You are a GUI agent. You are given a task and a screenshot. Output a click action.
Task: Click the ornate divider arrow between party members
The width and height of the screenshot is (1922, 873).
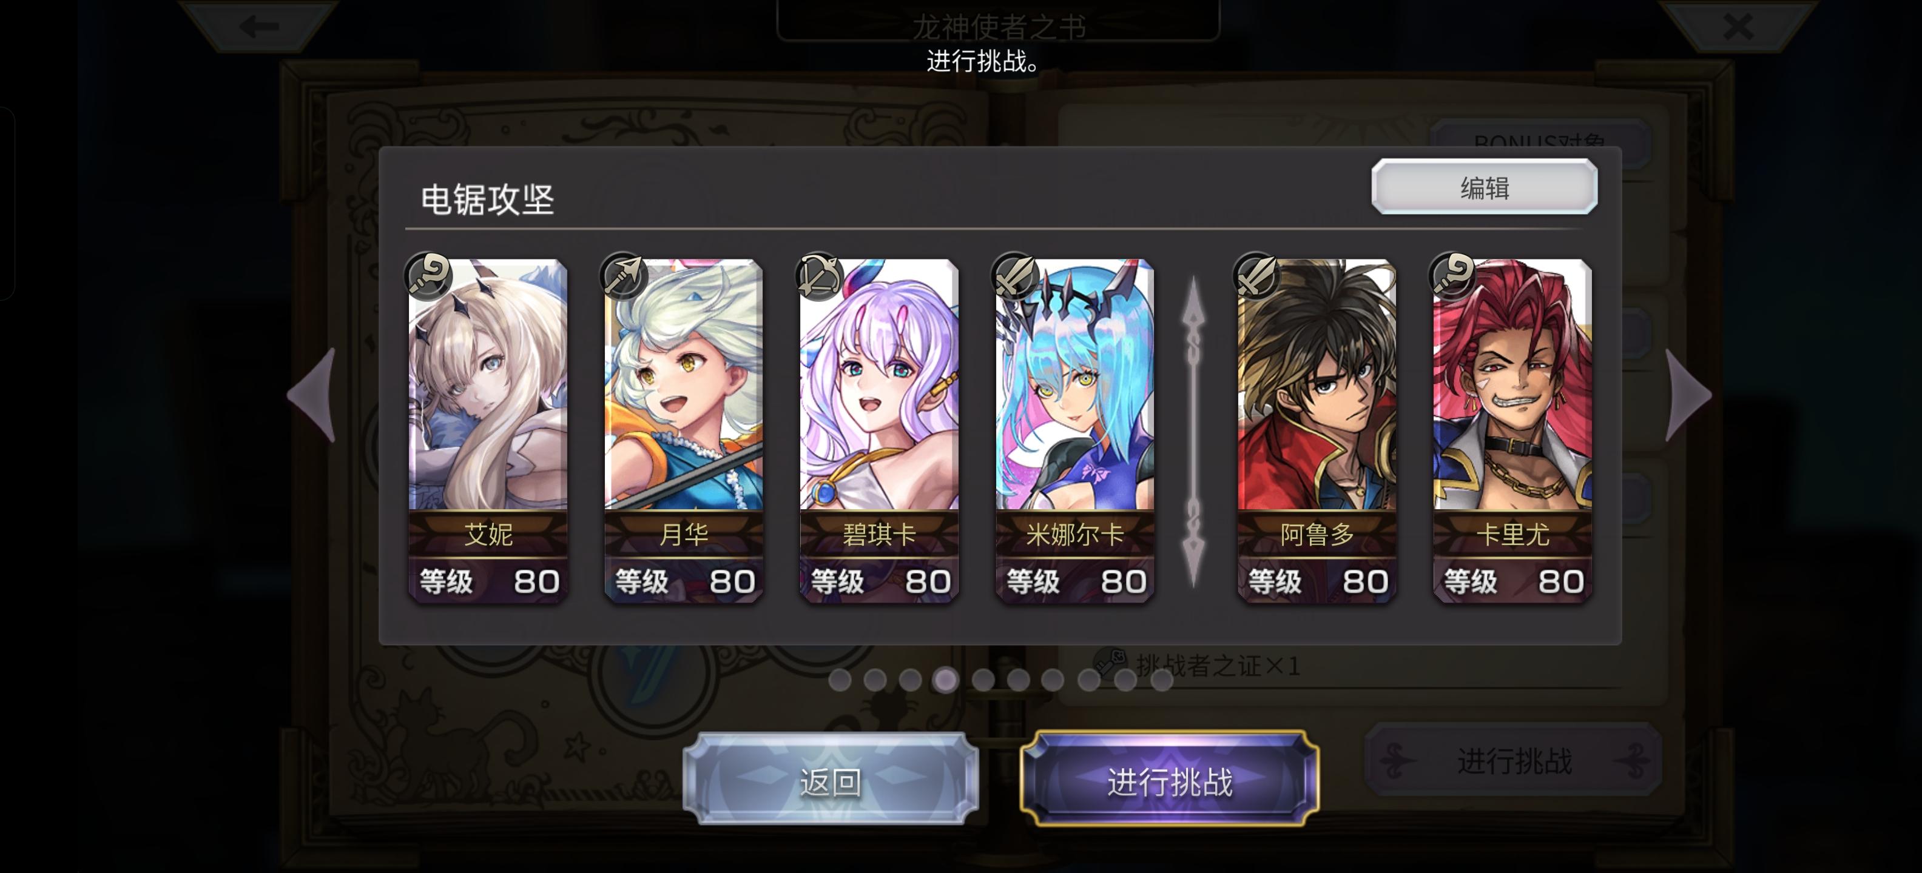1193,431
